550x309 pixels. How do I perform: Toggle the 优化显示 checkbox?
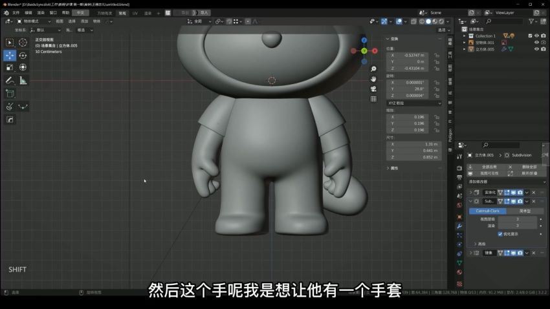pyautogui.click(x=500, y=234)
